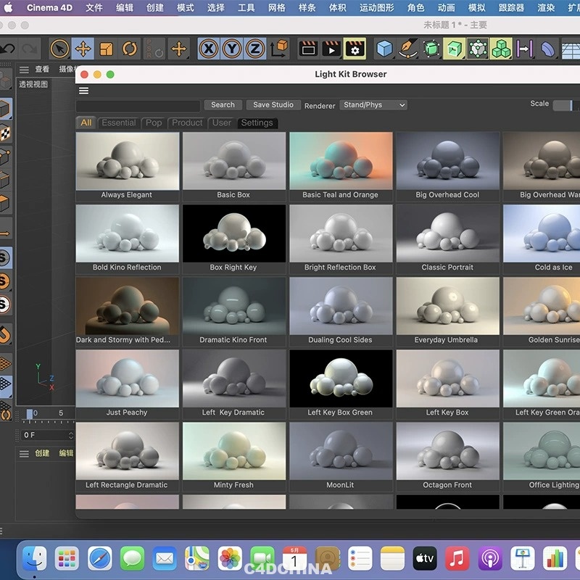Screen dimensions: 580x580
Task: Click Save Studio button
Action: 273,104
